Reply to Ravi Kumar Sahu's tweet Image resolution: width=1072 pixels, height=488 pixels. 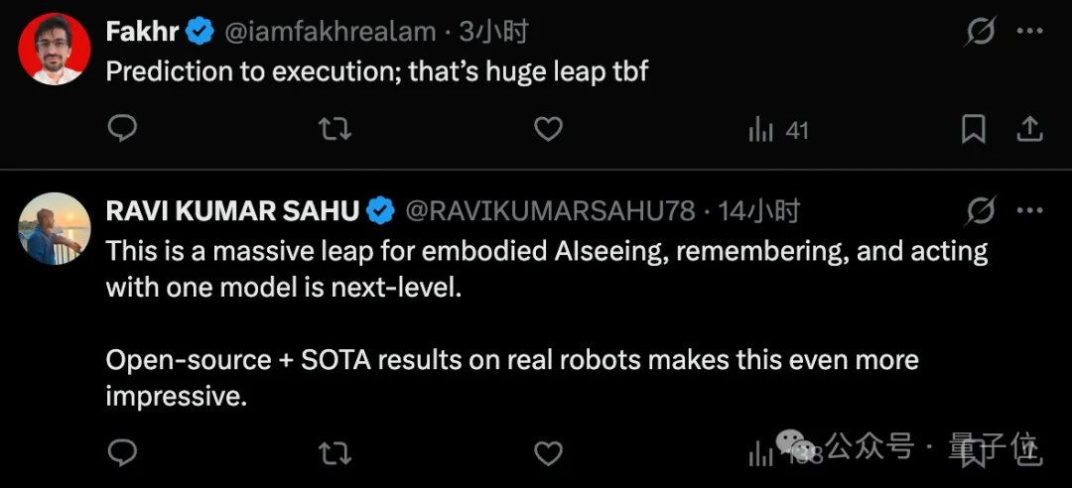coord(121,454)
